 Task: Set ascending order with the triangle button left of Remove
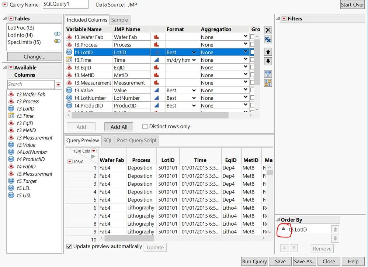(x=284, y=248)
